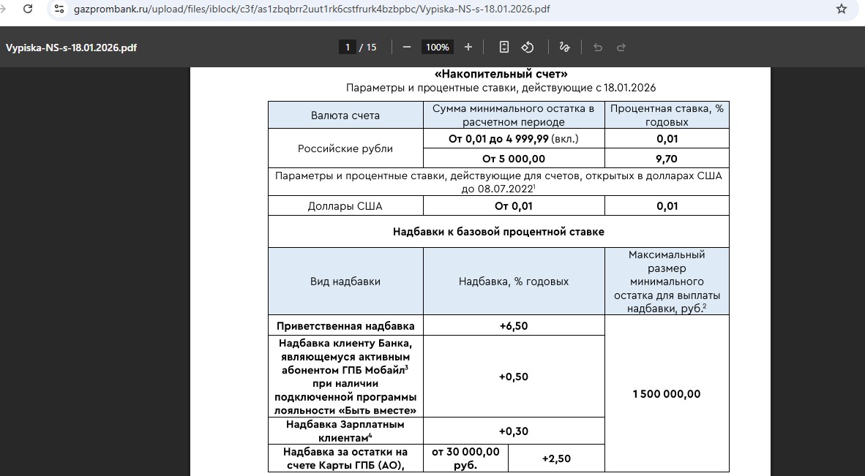This screenshot has width=865, height=476.
Task: Click the current page number field
Action: 347,47
